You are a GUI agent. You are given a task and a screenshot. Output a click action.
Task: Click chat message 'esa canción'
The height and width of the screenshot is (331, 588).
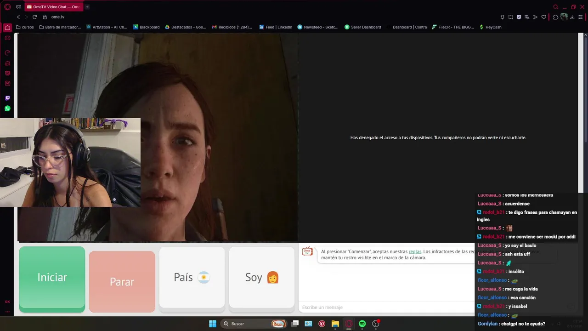coord(523,297)
